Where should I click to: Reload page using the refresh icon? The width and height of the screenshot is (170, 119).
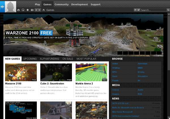(x=135, y=10)
